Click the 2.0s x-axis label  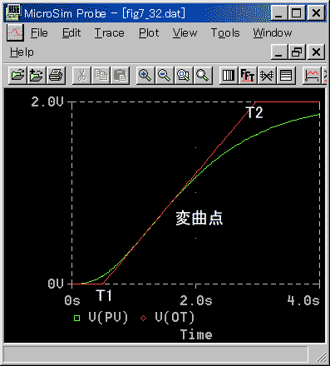pyautogui.click(x=196, y=301)
